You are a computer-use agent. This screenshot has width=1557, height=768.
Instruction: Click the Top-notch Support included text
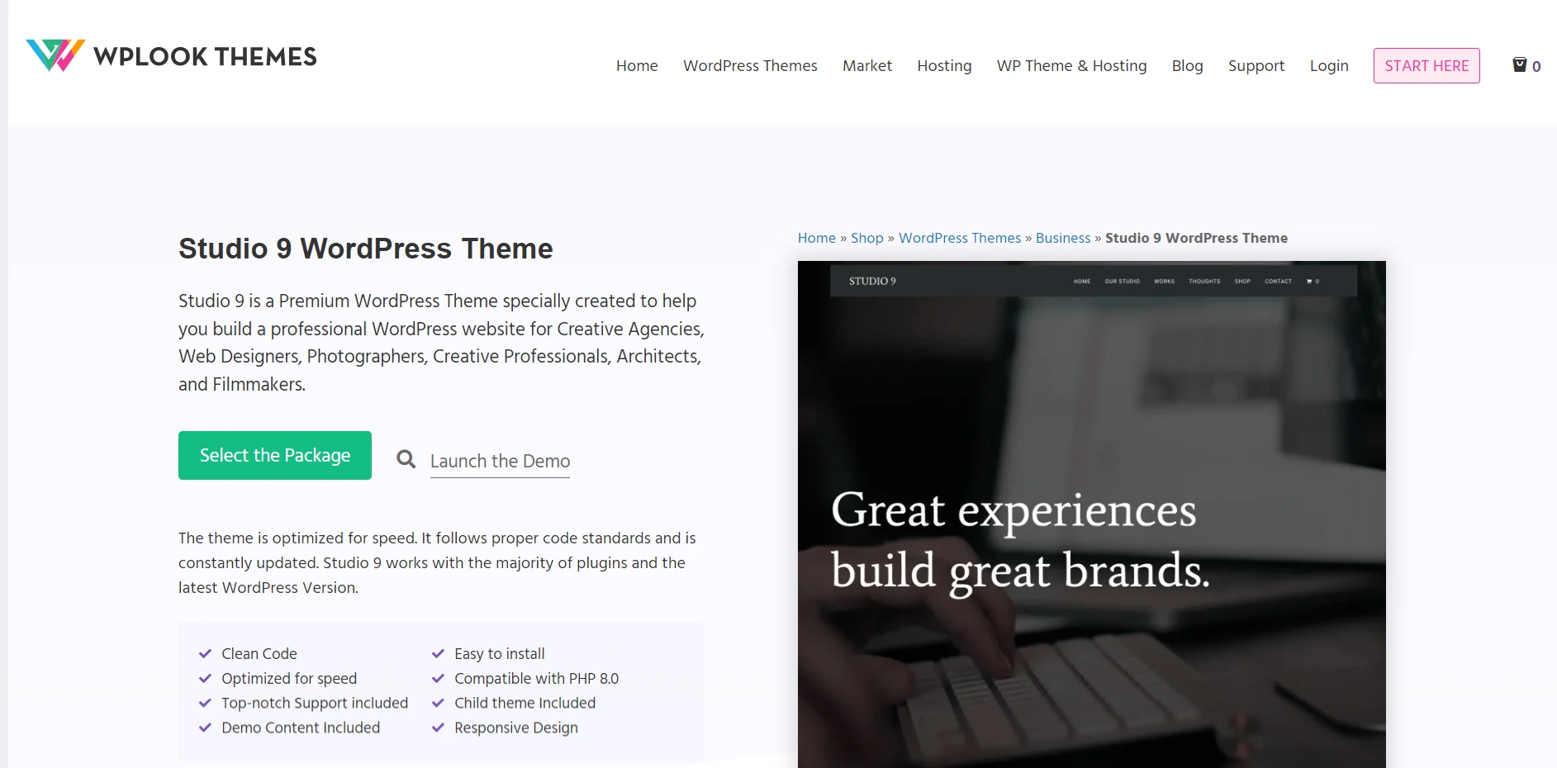315,704
